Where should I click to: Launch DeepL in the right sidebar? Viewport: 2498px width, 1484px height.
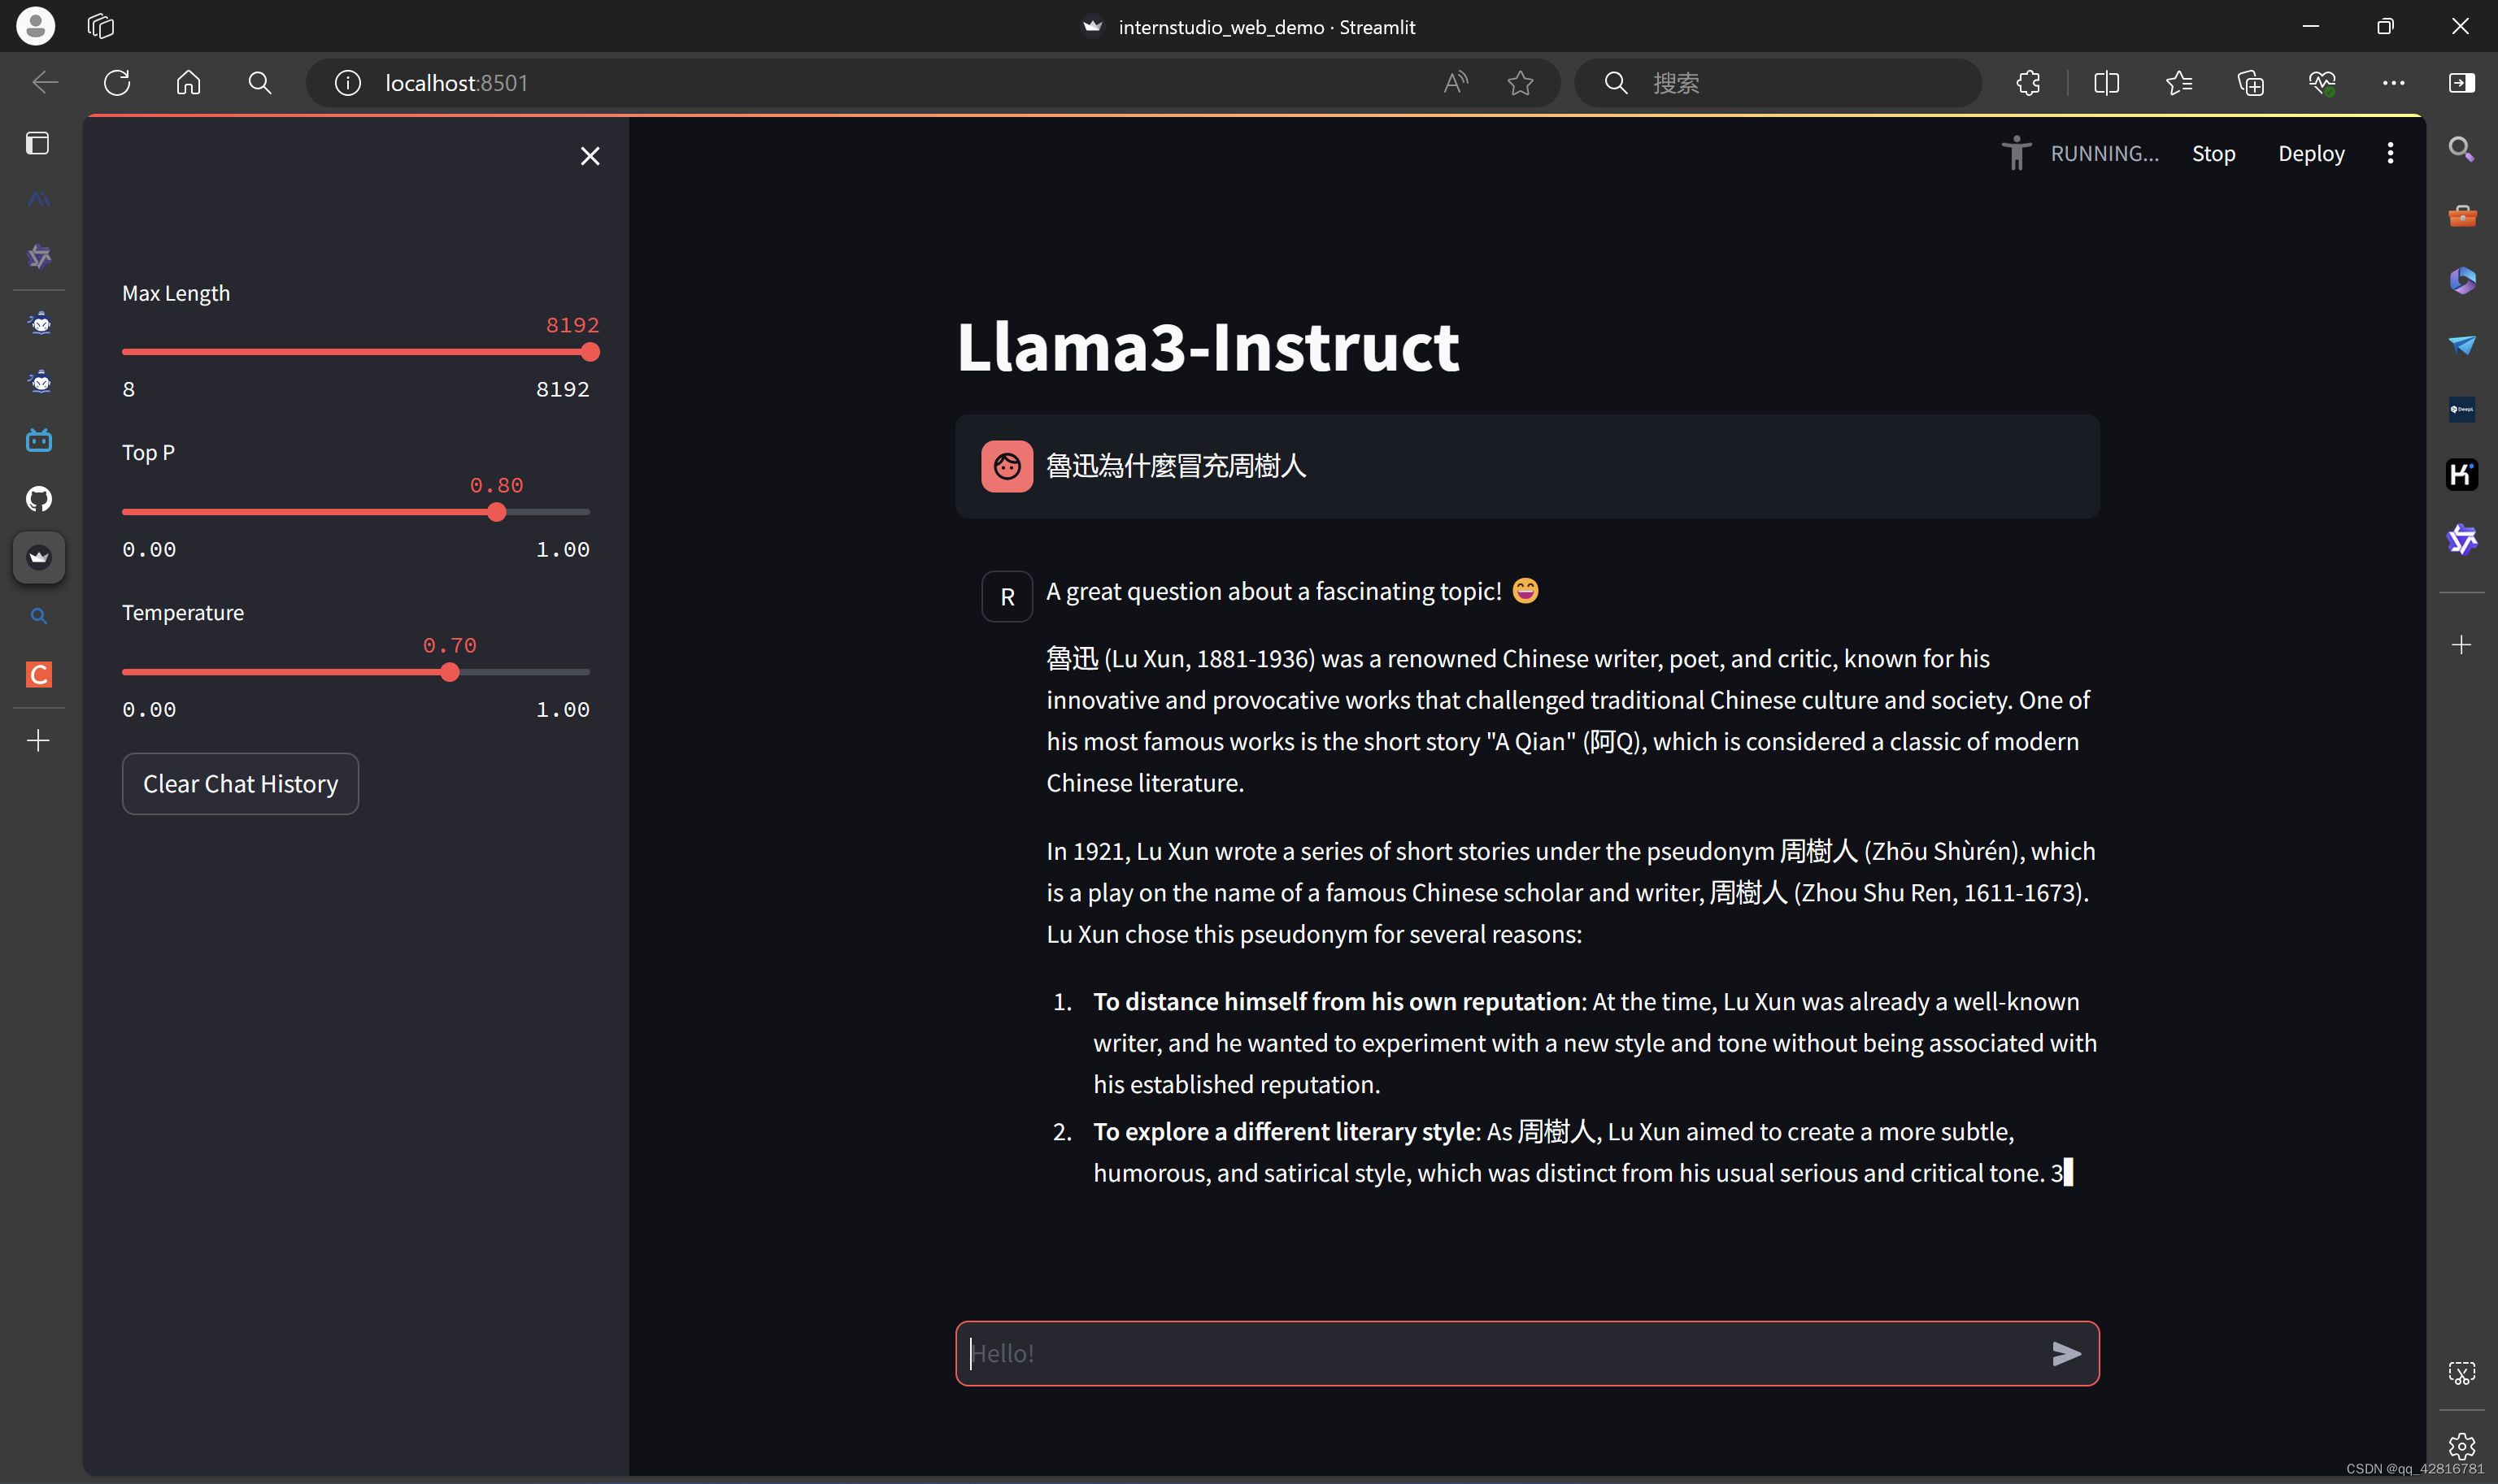tap(2463, 408)
